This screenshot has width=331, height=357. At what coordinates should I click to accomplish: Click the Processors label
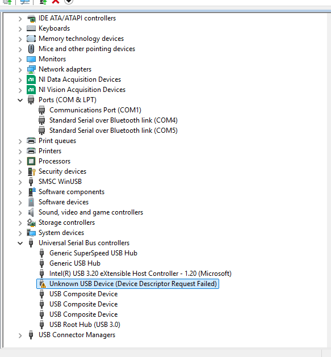(x=55, y=161)
